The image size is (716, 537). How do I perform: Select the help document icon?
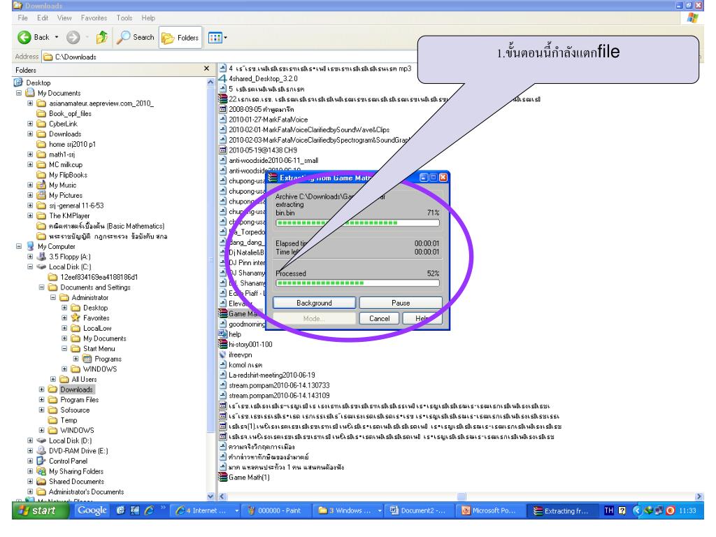click(223, 334)
